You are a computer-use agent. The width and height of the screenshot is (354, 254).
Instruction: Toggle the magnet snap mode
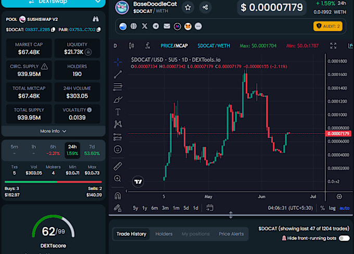coord(118,196)
